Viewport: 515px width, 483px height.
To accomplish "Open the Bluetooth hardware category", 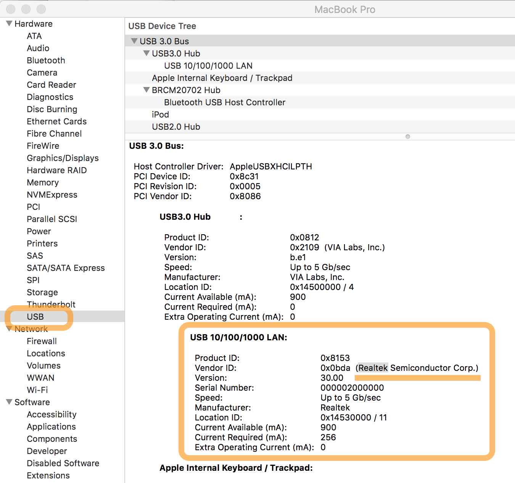I will pos(46,60).
